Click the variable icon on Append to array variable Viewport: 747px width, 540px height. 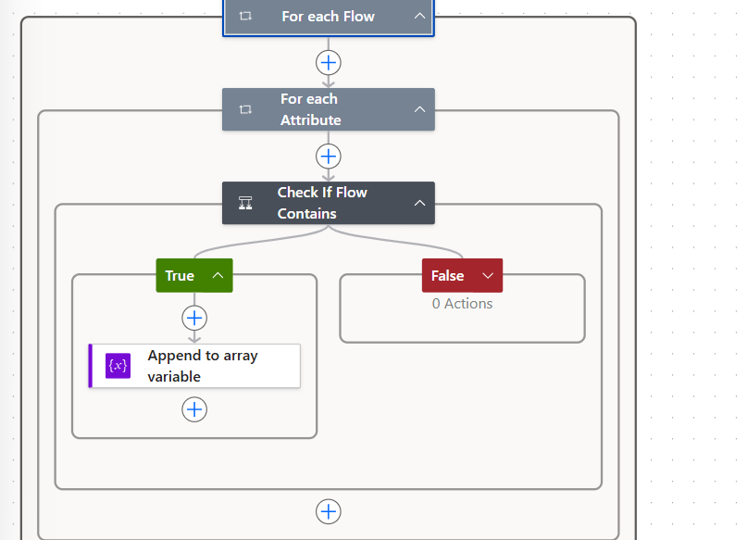(118, 366)
